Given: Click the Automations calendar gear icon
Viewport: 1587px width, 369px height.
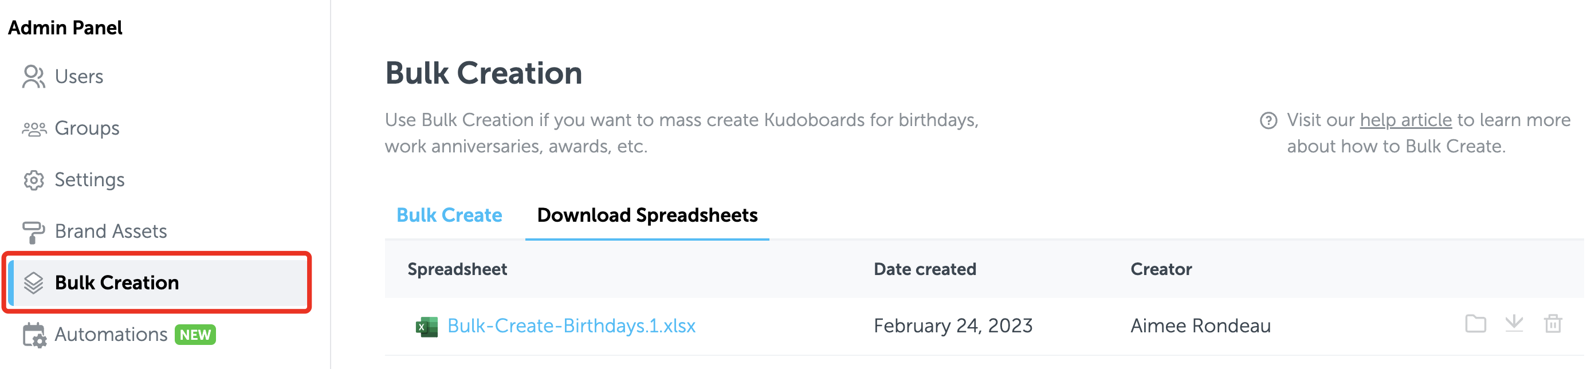Looking at the screenshot, I should click(x=34, y=335).
